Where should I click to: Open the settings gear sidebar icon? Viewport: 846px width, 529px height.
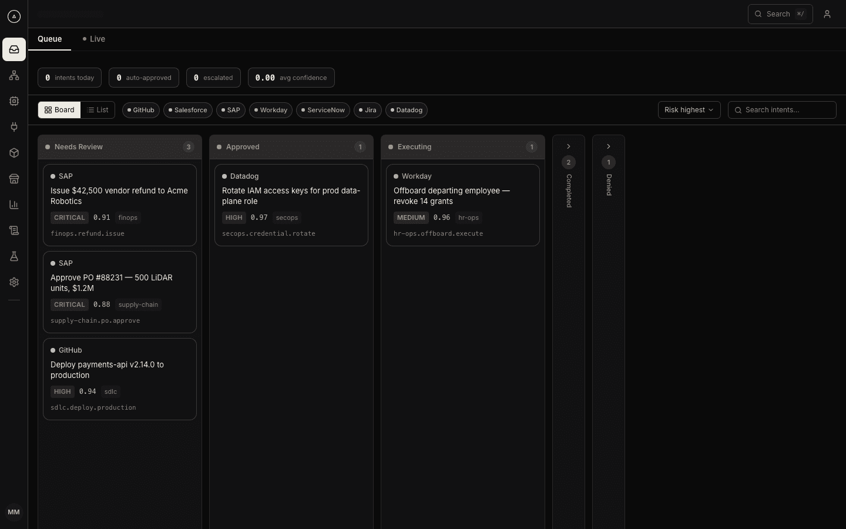point(14,282)
